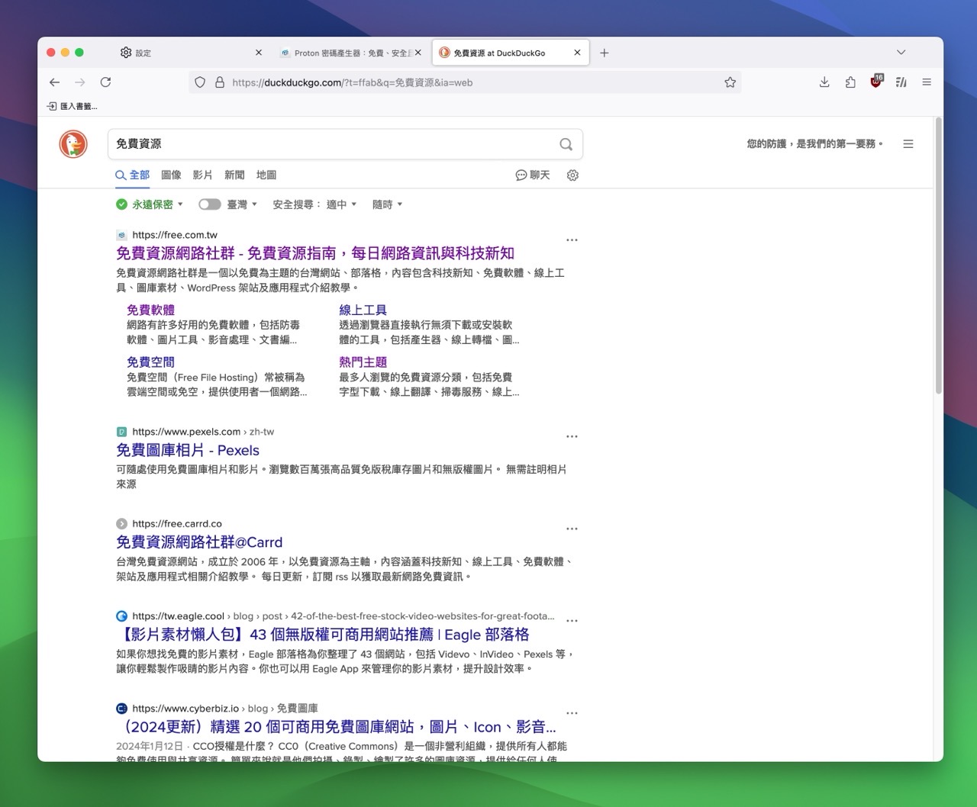
Task: Click the https://free.carrd.co URL
Action: point(177,524)
